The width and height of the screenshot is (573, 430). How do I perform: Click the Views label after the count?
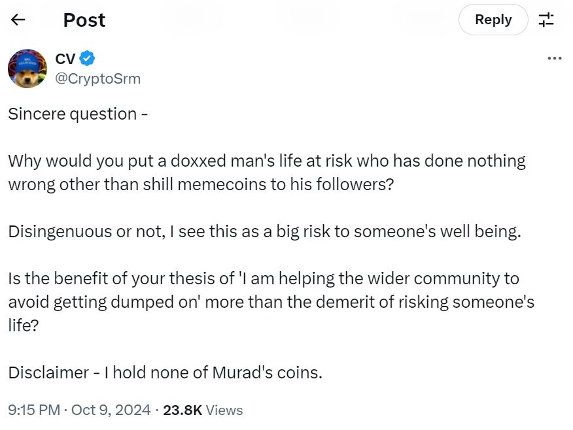click(224, 410)
